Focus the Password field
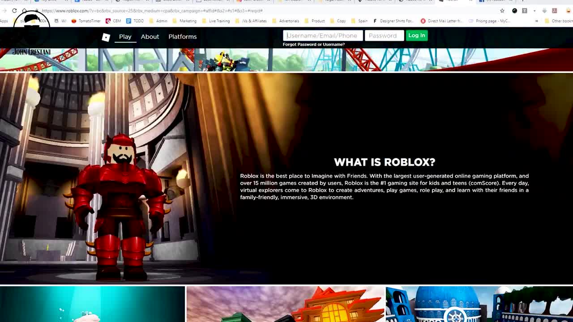573x322 pixels. (384, 35)
